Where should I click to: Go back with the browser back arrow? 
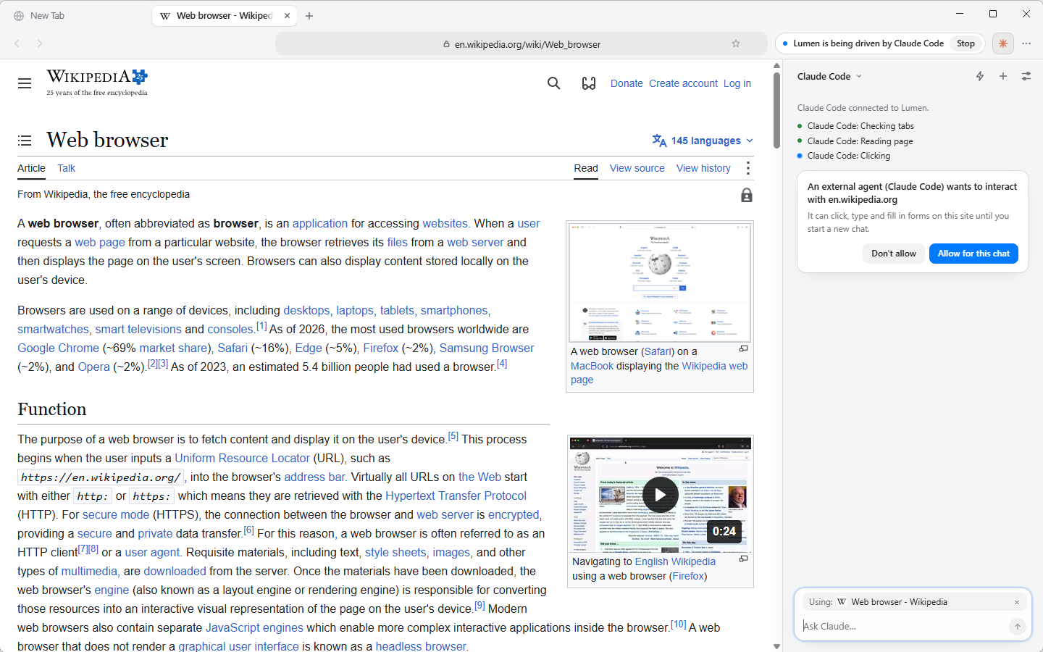[x=17, y=43]
